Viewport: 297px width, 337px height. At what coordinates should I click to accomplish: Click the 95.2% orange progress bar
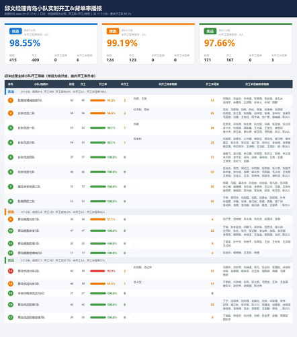click(x=97, y=100)
